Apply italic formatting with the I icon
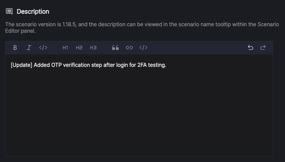 (29, 48)
